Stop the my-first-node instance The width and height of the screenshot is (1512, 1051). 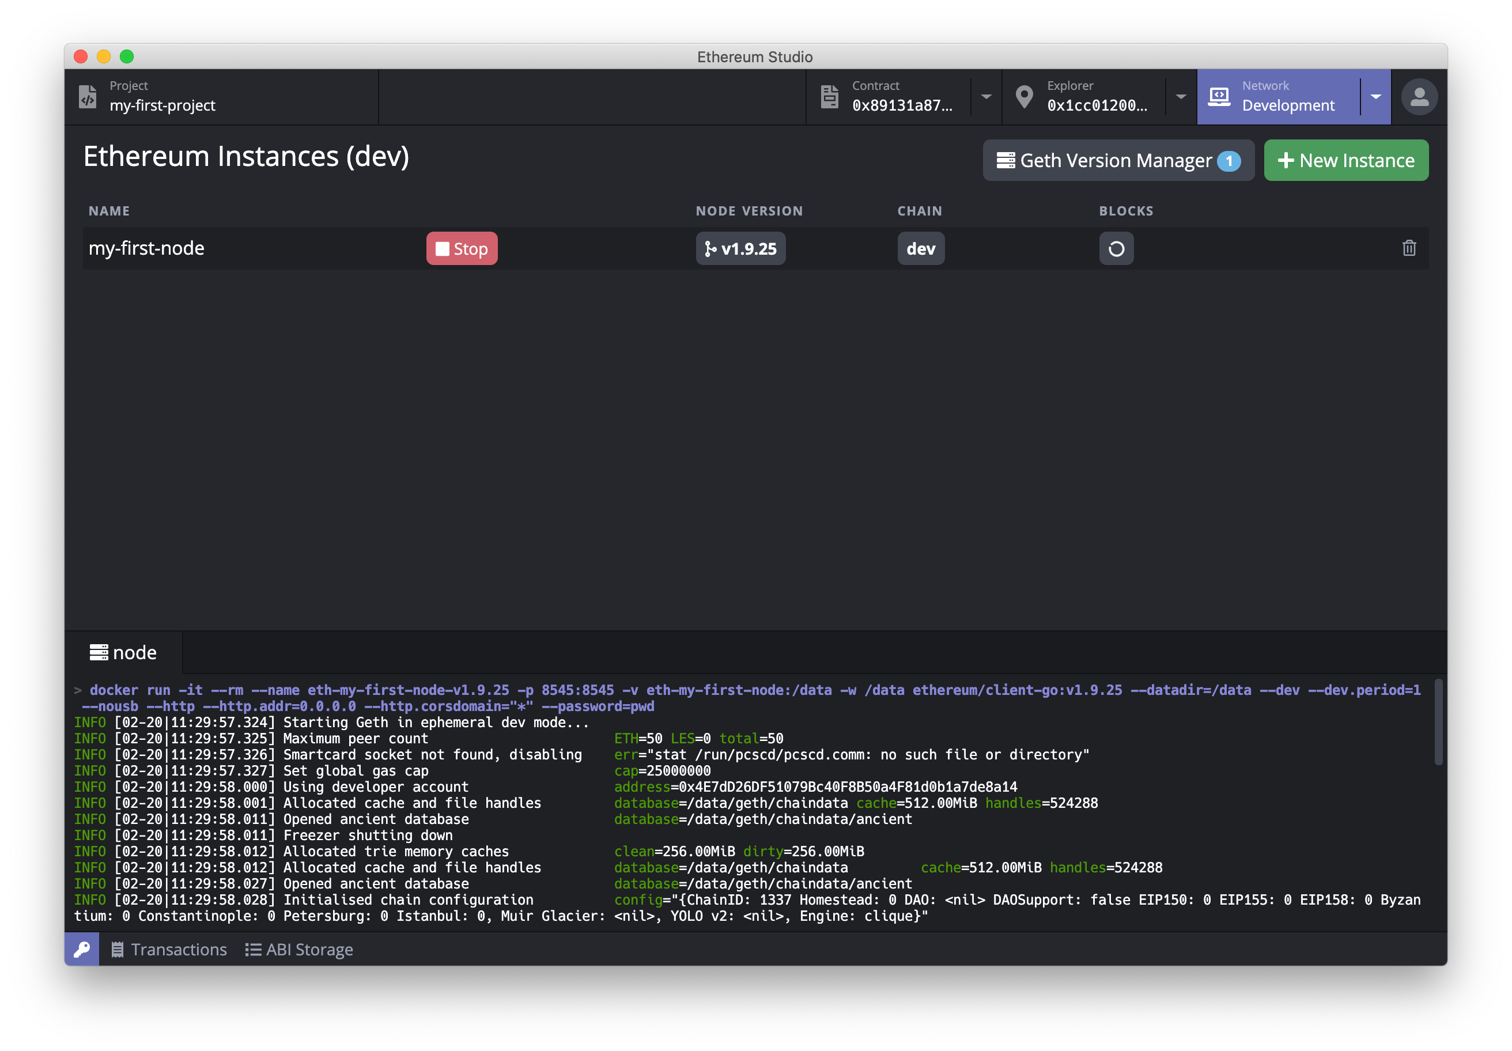pos(462,248)
